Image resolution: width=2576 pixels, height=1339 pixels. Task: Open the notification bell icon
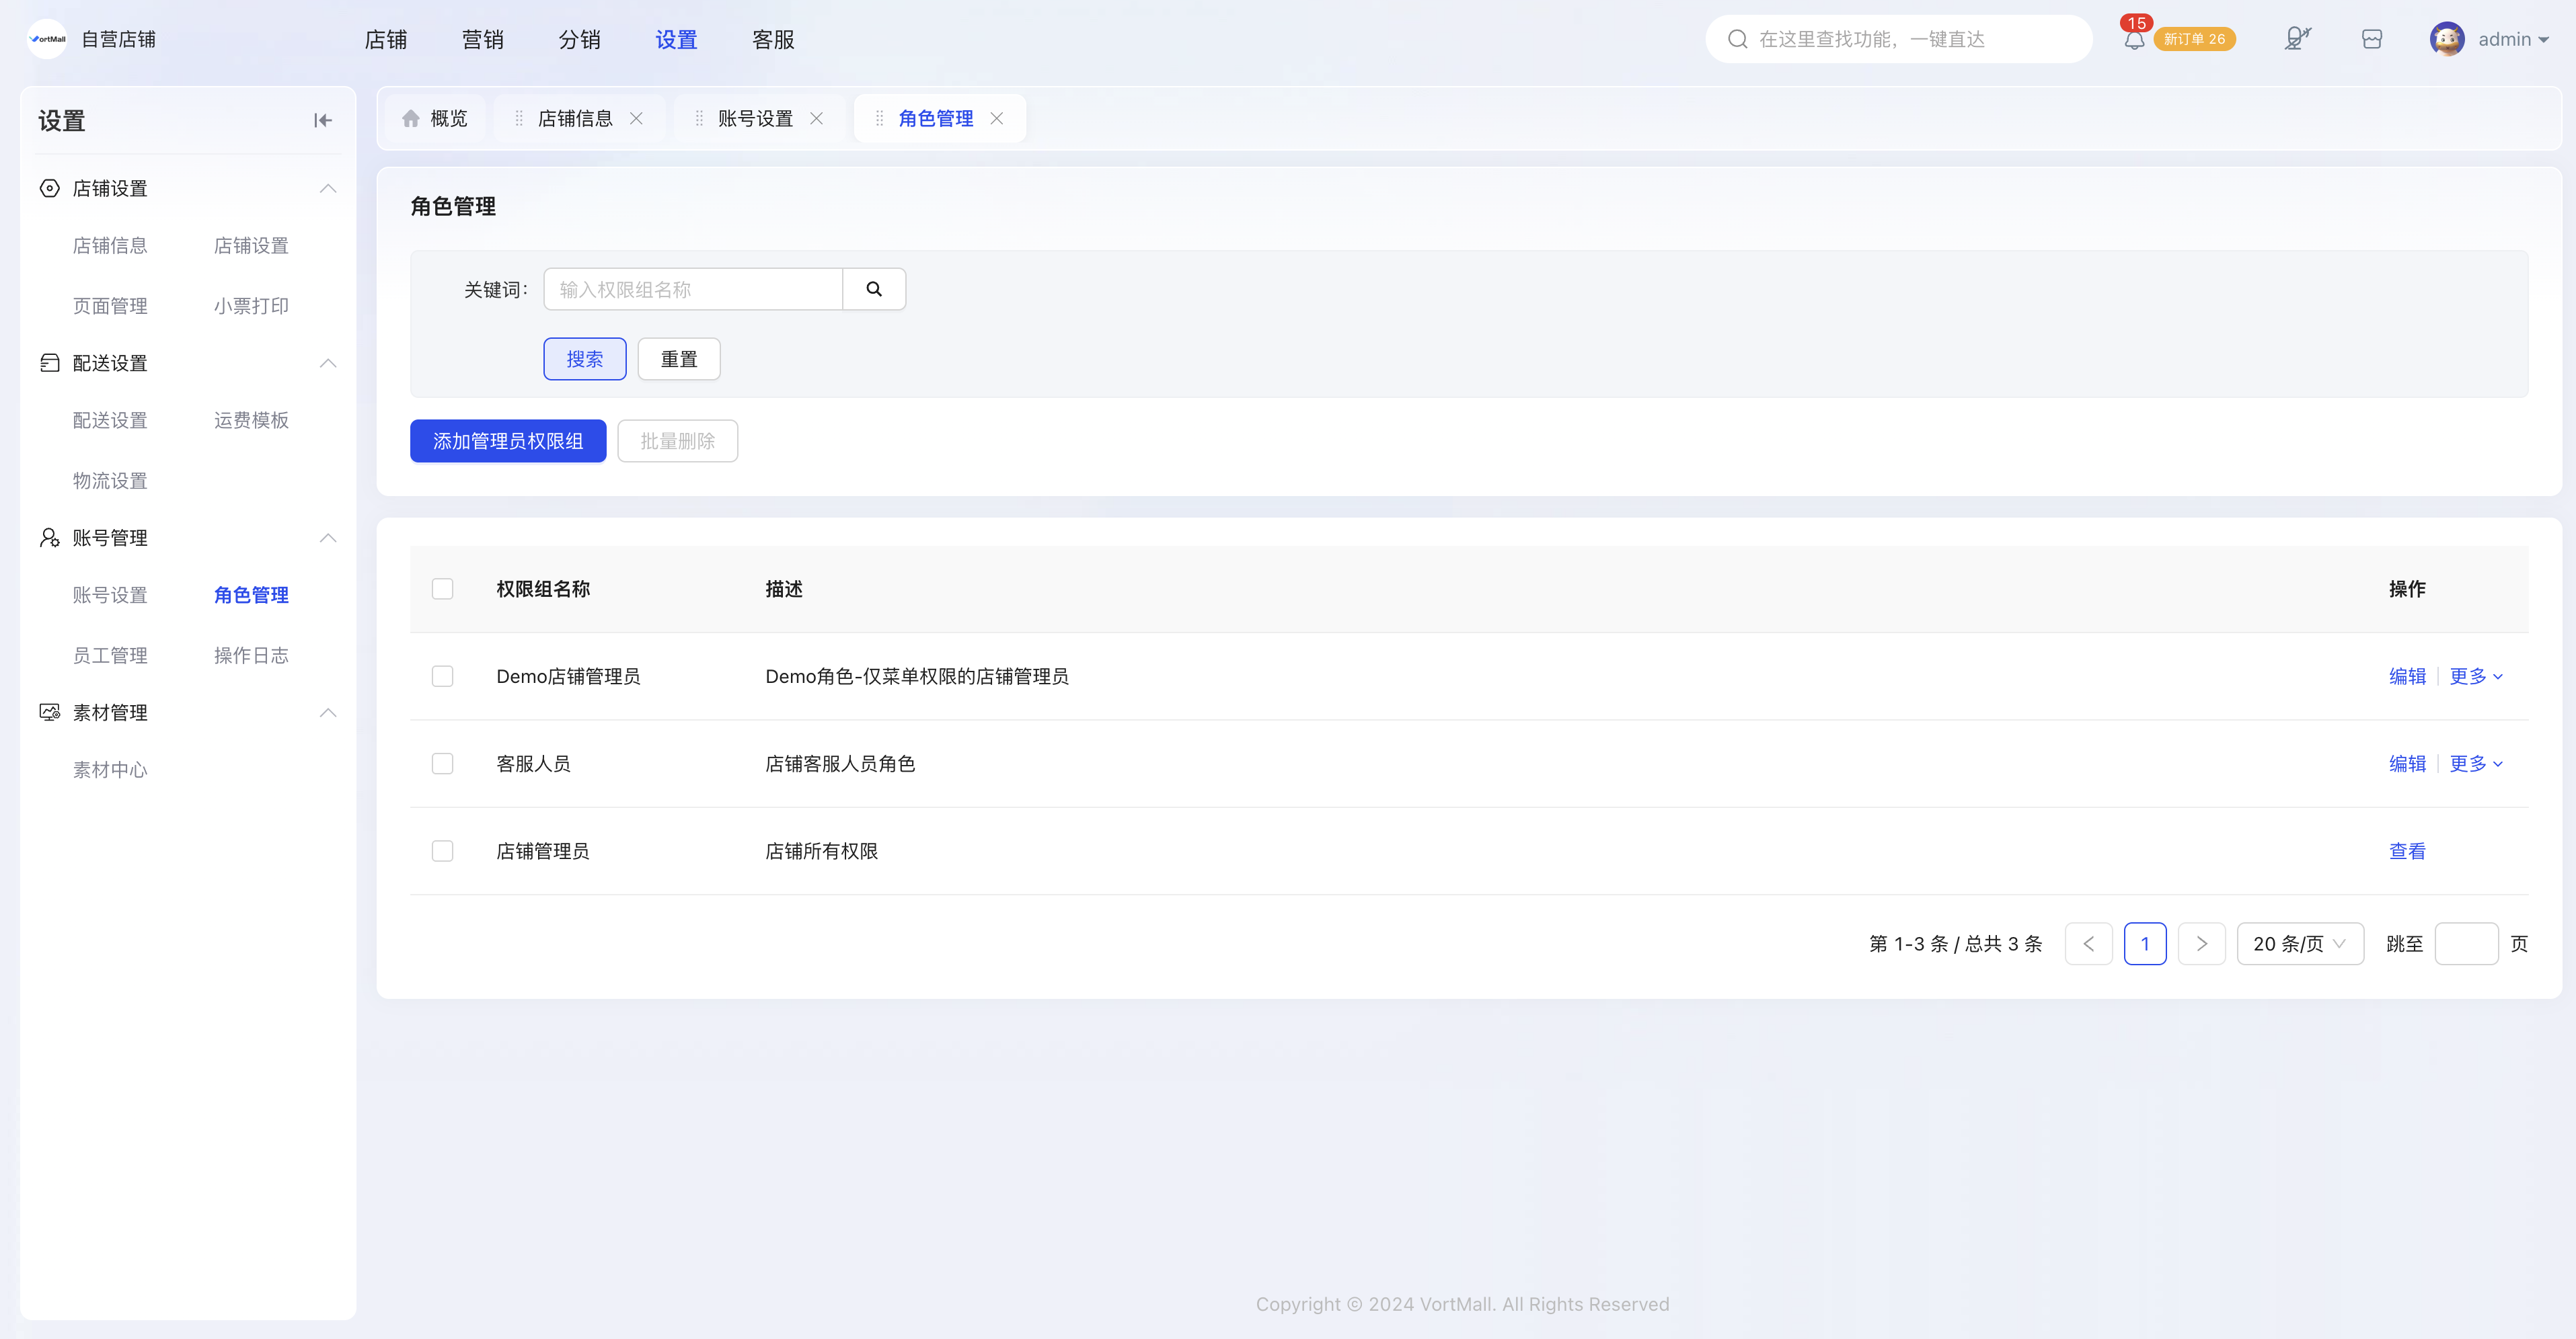pos(2134,40)
